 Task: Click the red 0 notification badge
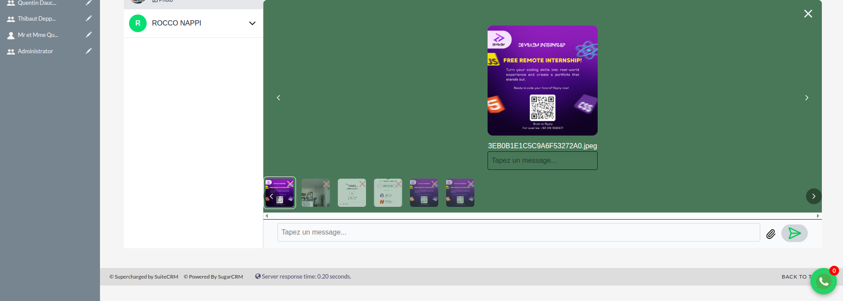[834, 271]
